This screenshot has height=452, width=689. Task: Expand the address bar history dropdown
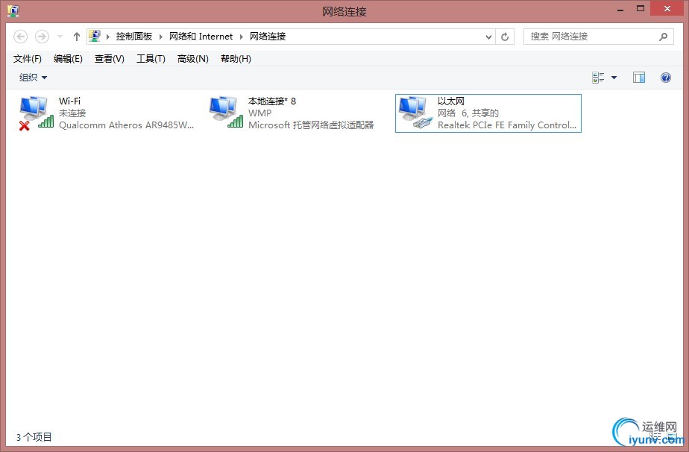[x=488, y=37]
